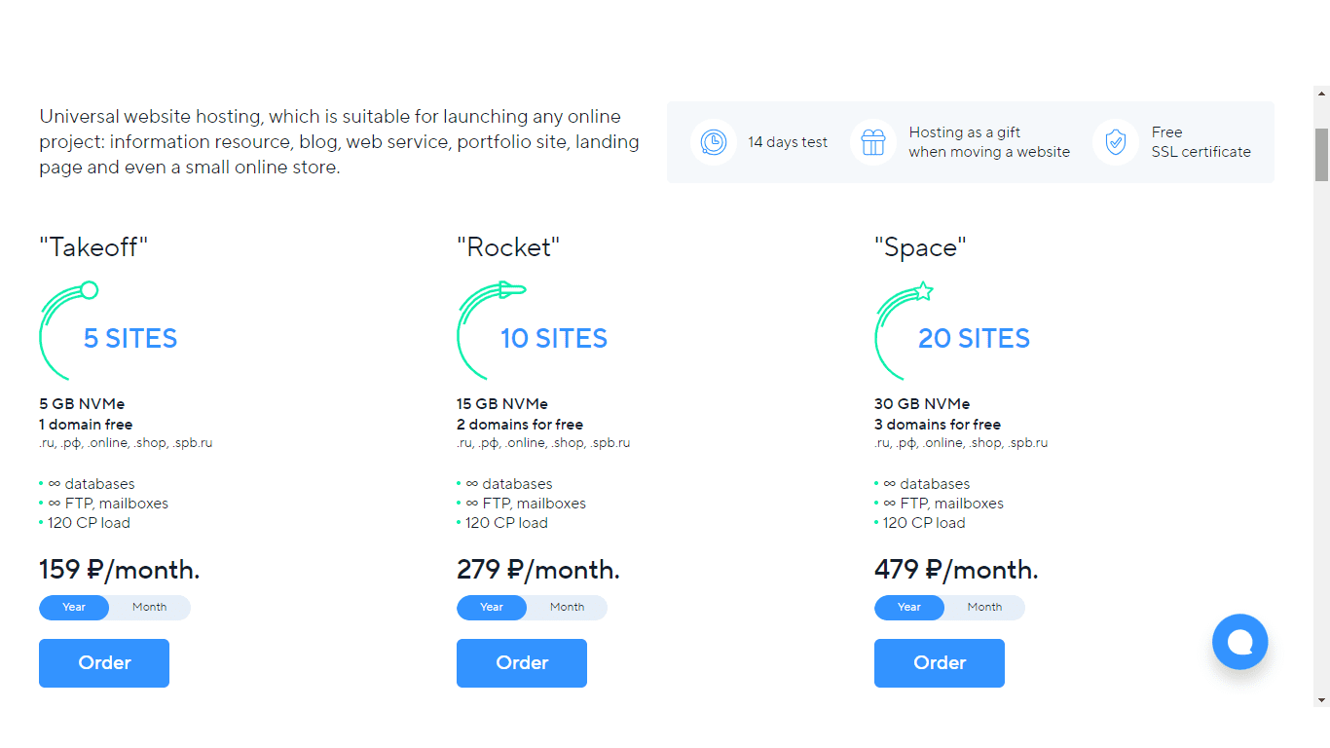Order the Rocket hosting plan
Image resolution: width=1330 pixels, height=748 pixels.
tap(522, 663)
